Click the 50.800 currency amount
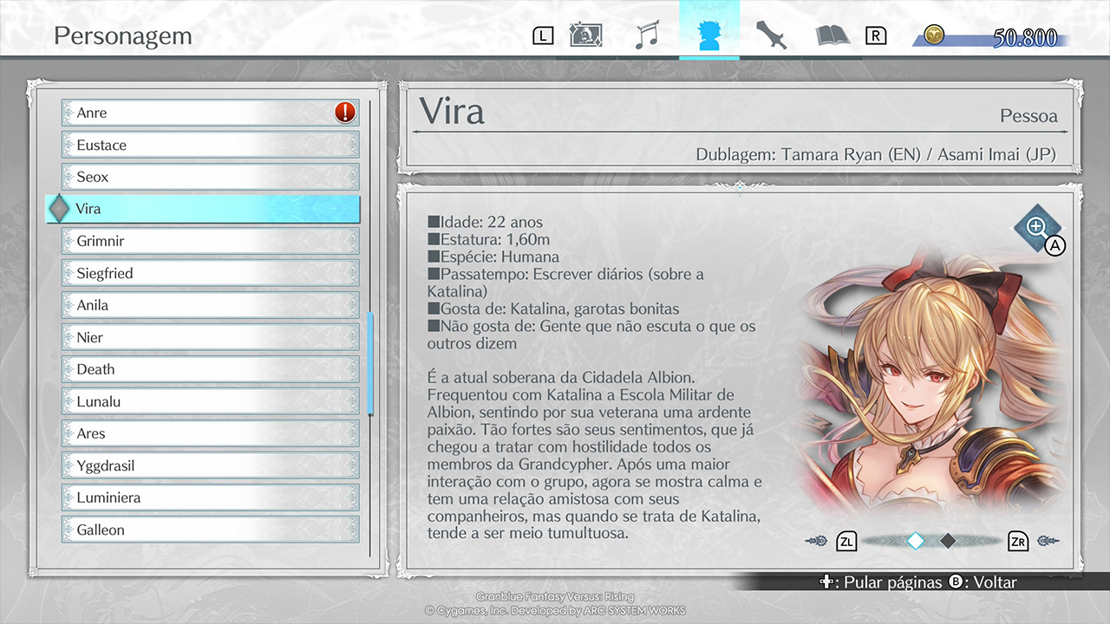The width and height of the screenshot is (1110, 624). coord(1025,37)
